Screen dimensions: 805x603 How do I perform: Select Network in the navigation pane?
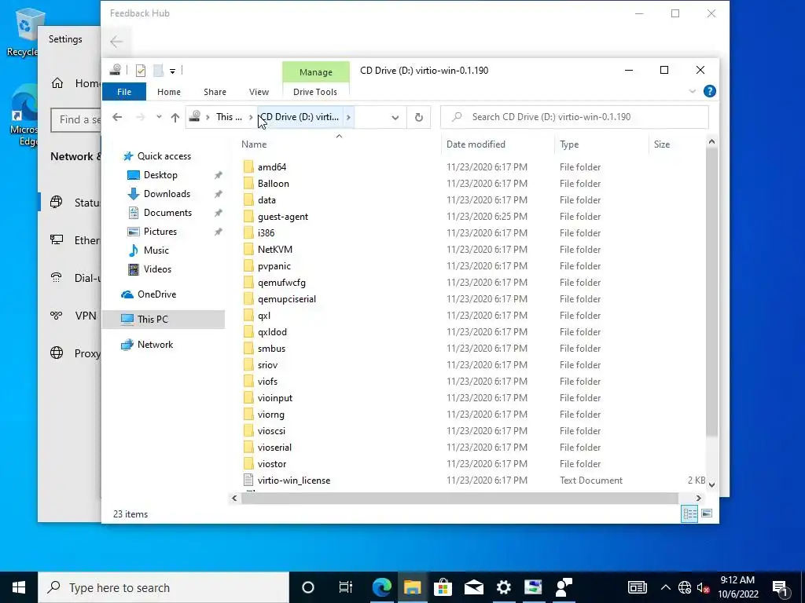[155, 345]
